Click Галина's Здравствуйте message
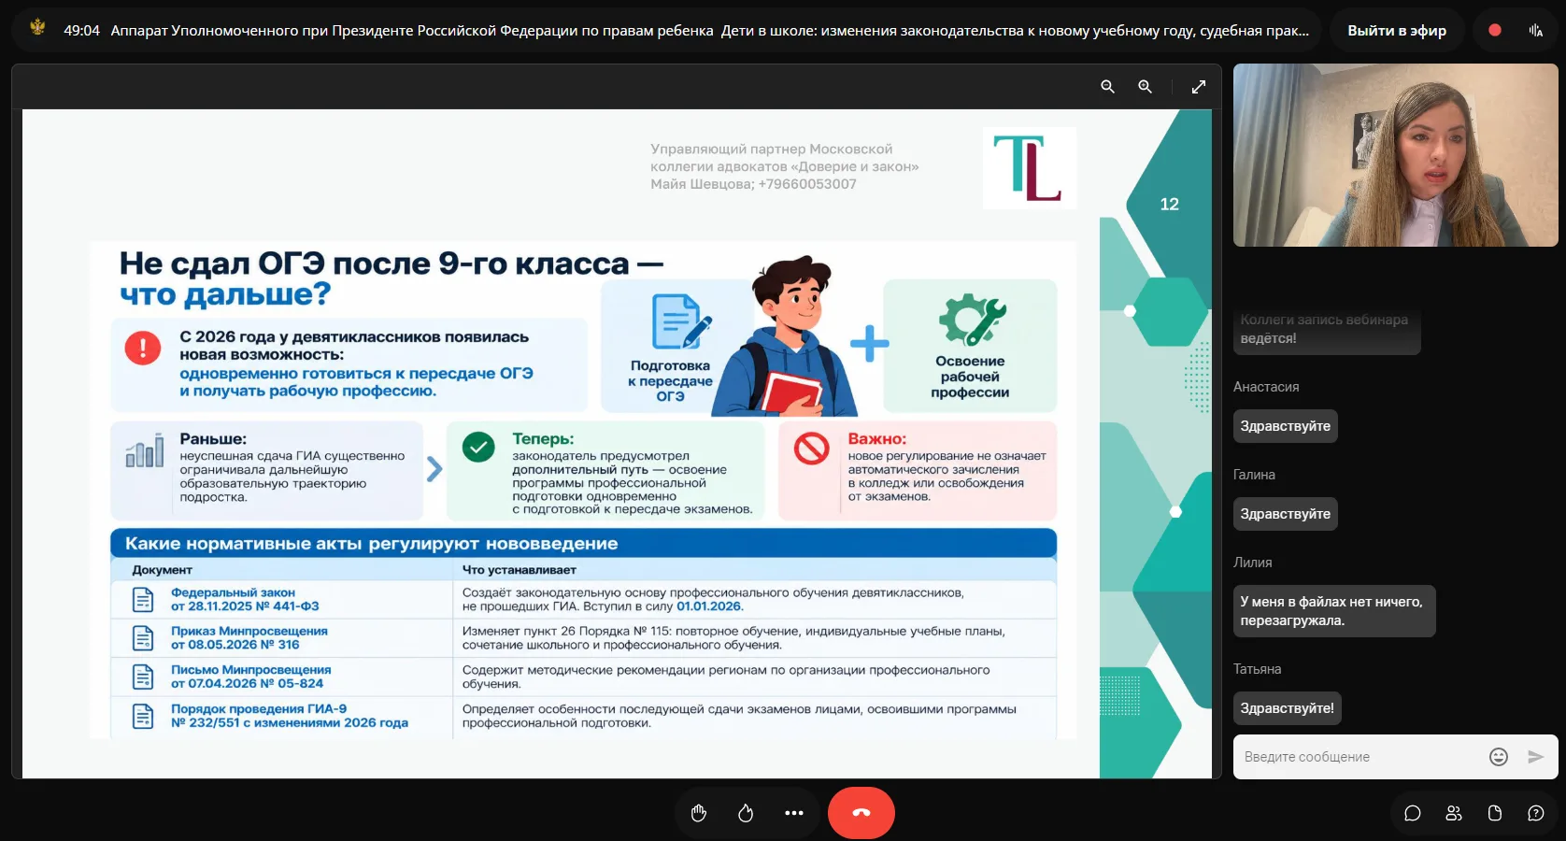Image resolution: width=1566 pixels, height=841 pixels. [1286, 514]
